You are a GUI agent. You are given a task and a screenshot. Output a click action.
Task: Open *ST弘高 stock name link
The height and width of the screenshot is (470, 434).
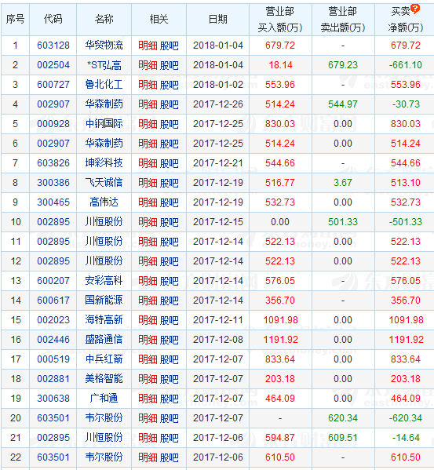point(104,65)
